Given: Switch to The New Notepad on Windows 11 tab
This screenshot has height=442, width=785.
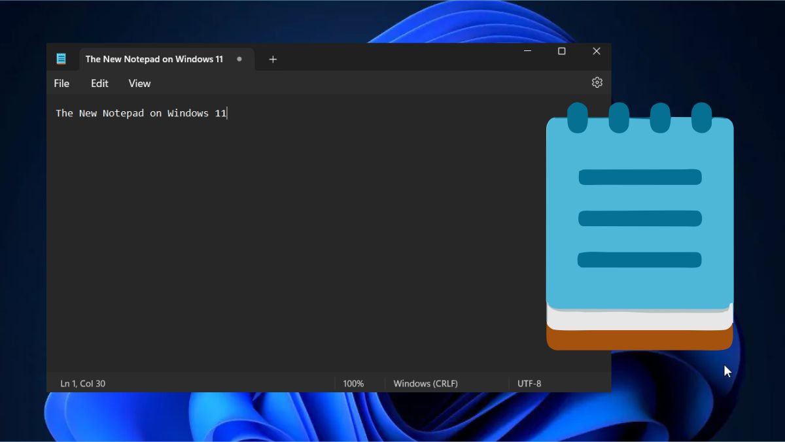Looking at the screenshot, I should [154, 59].
